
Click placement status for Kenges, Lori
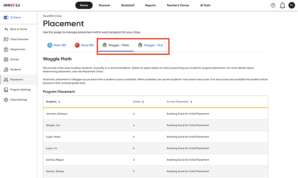click(188, 125)
